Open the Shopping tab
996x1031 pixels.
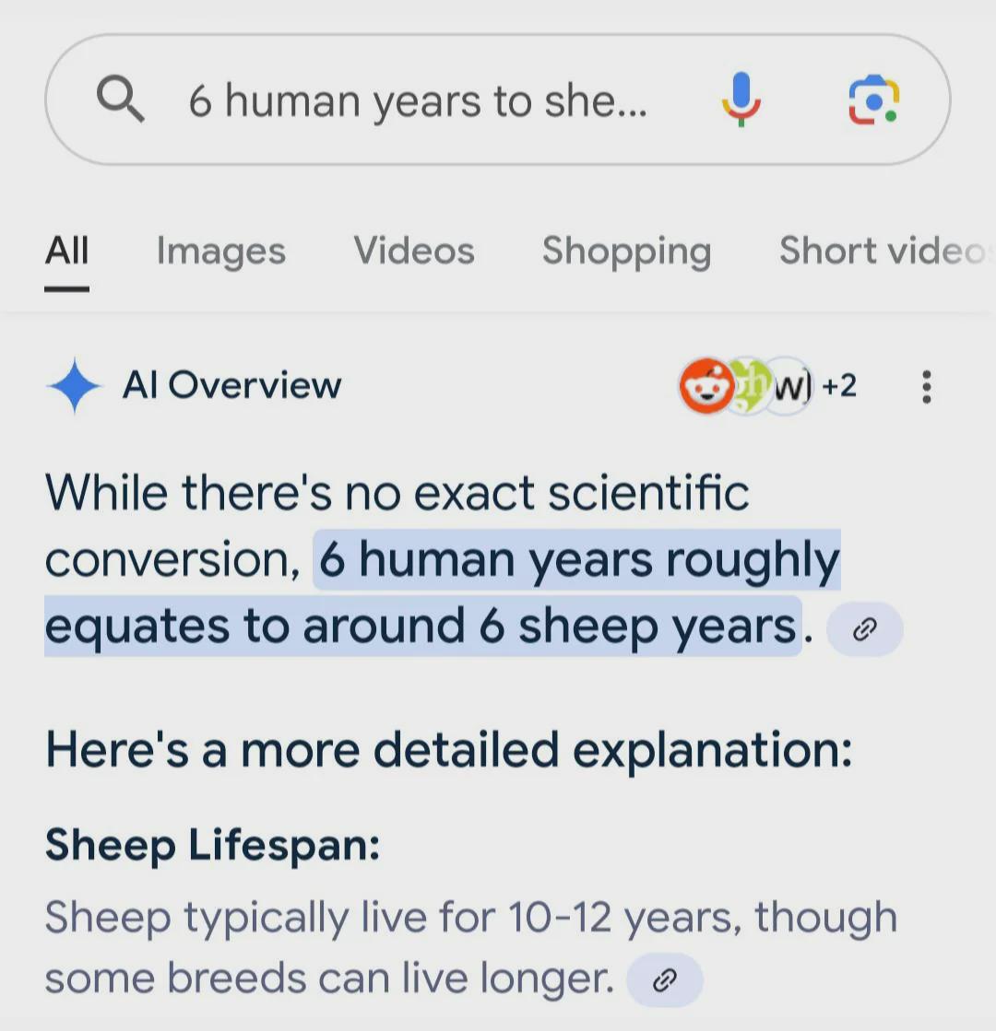point(627,252)
